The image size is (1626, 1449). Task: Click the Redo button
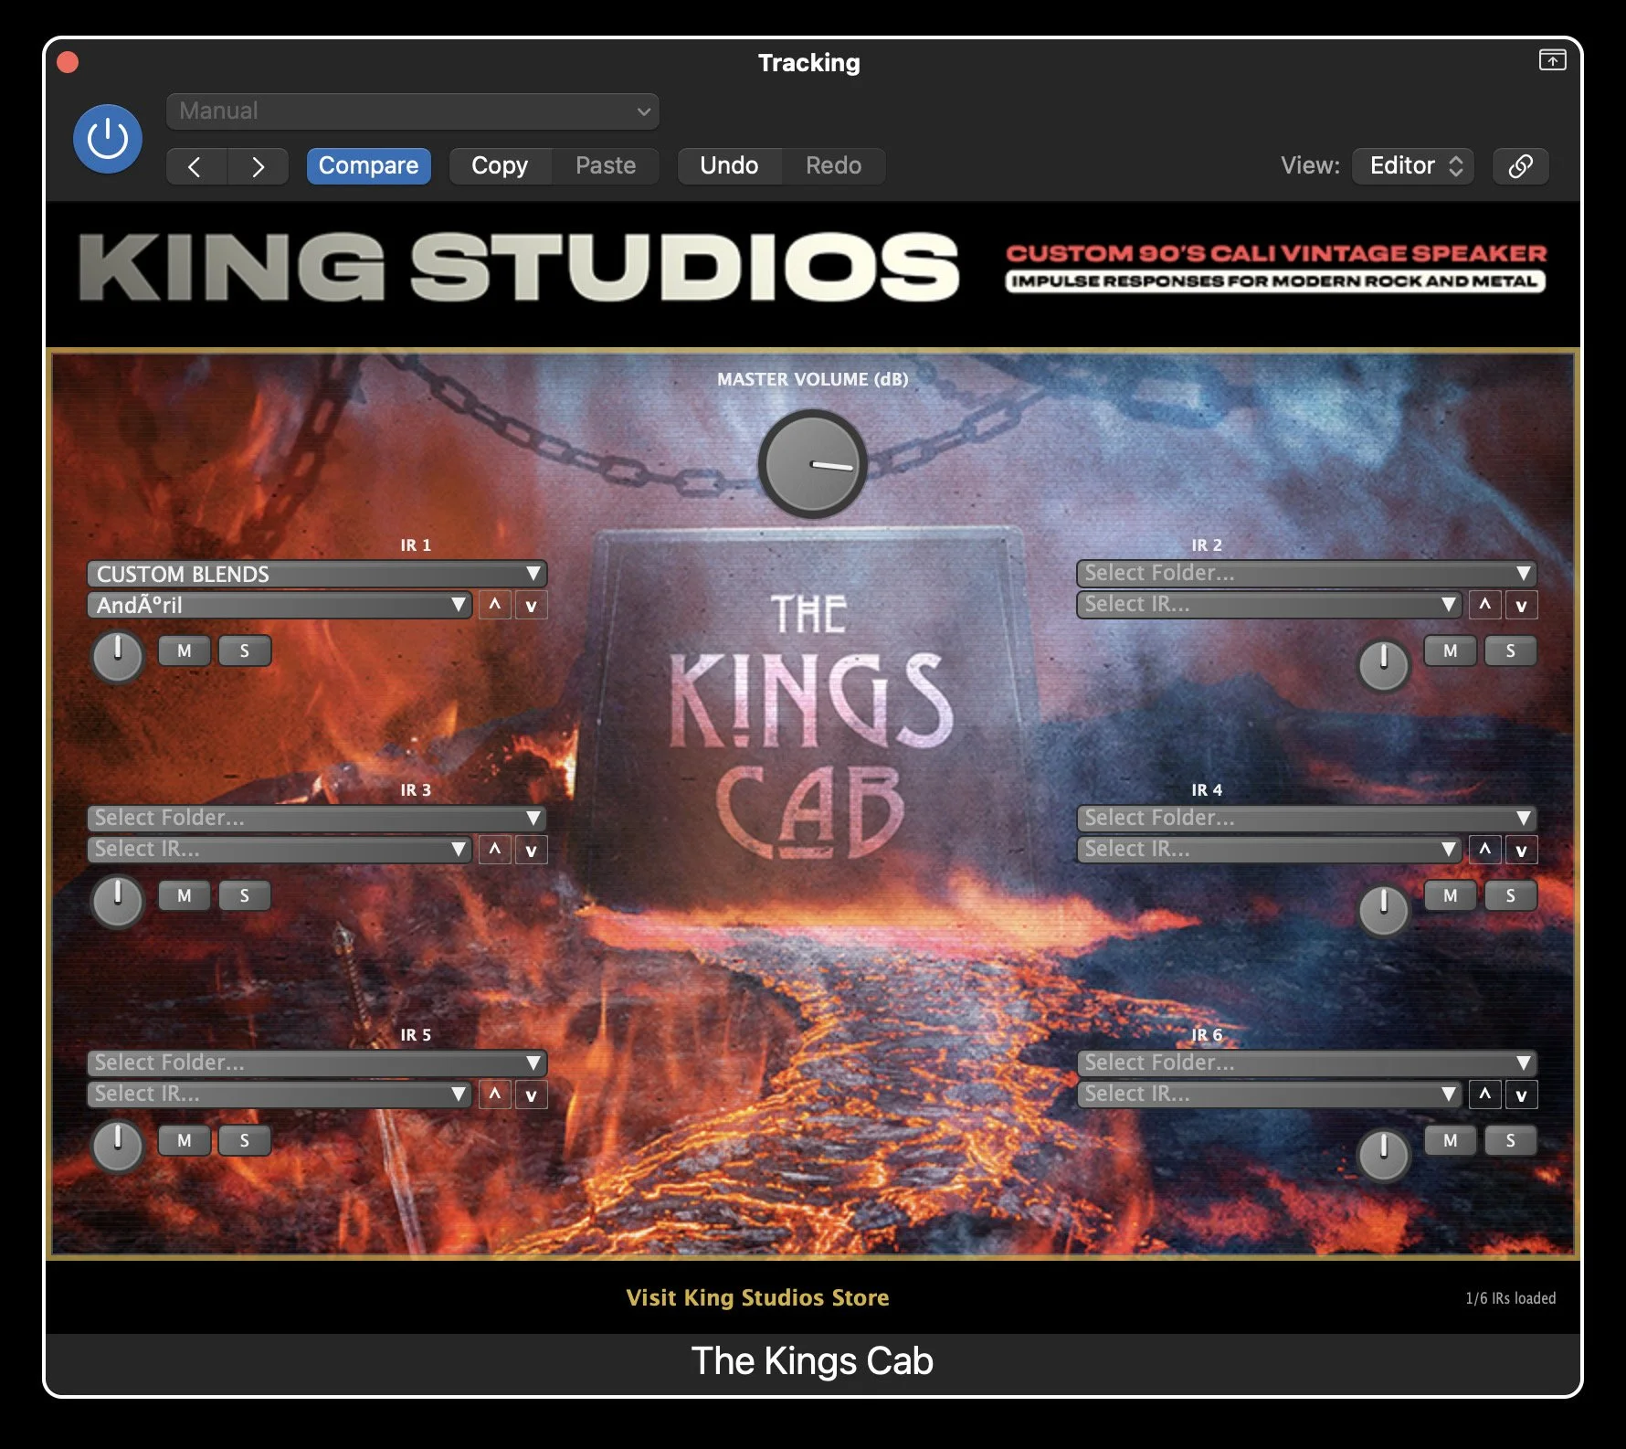tap(833, 166)
